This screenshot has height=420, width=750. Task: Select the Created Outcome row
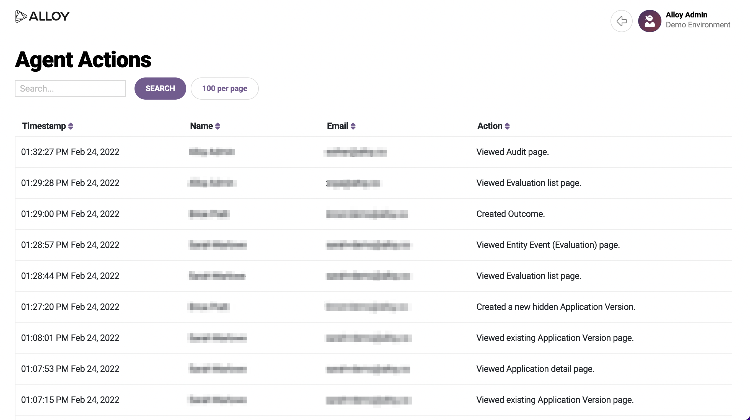coord(510,214)
